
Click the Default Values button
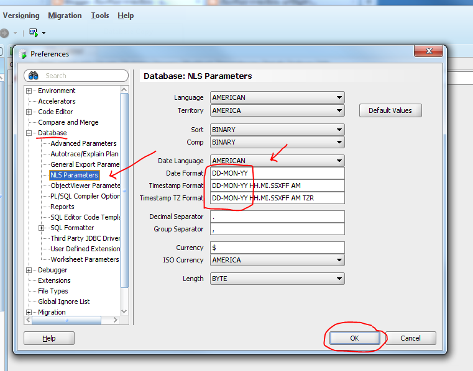tap(390, 110)
